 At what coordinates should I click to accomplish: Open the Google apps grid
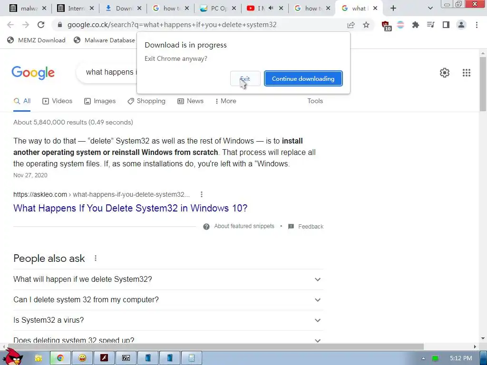(x=466, y=73)
